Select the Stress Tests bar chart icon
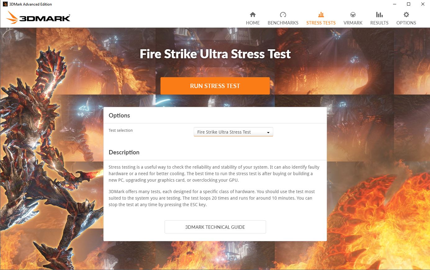 click(x=321, y=15)
